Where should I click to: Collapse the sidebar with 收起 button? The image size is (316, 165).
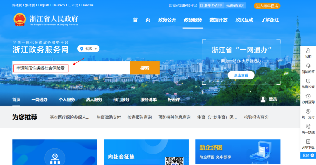(x=308, y=155)
